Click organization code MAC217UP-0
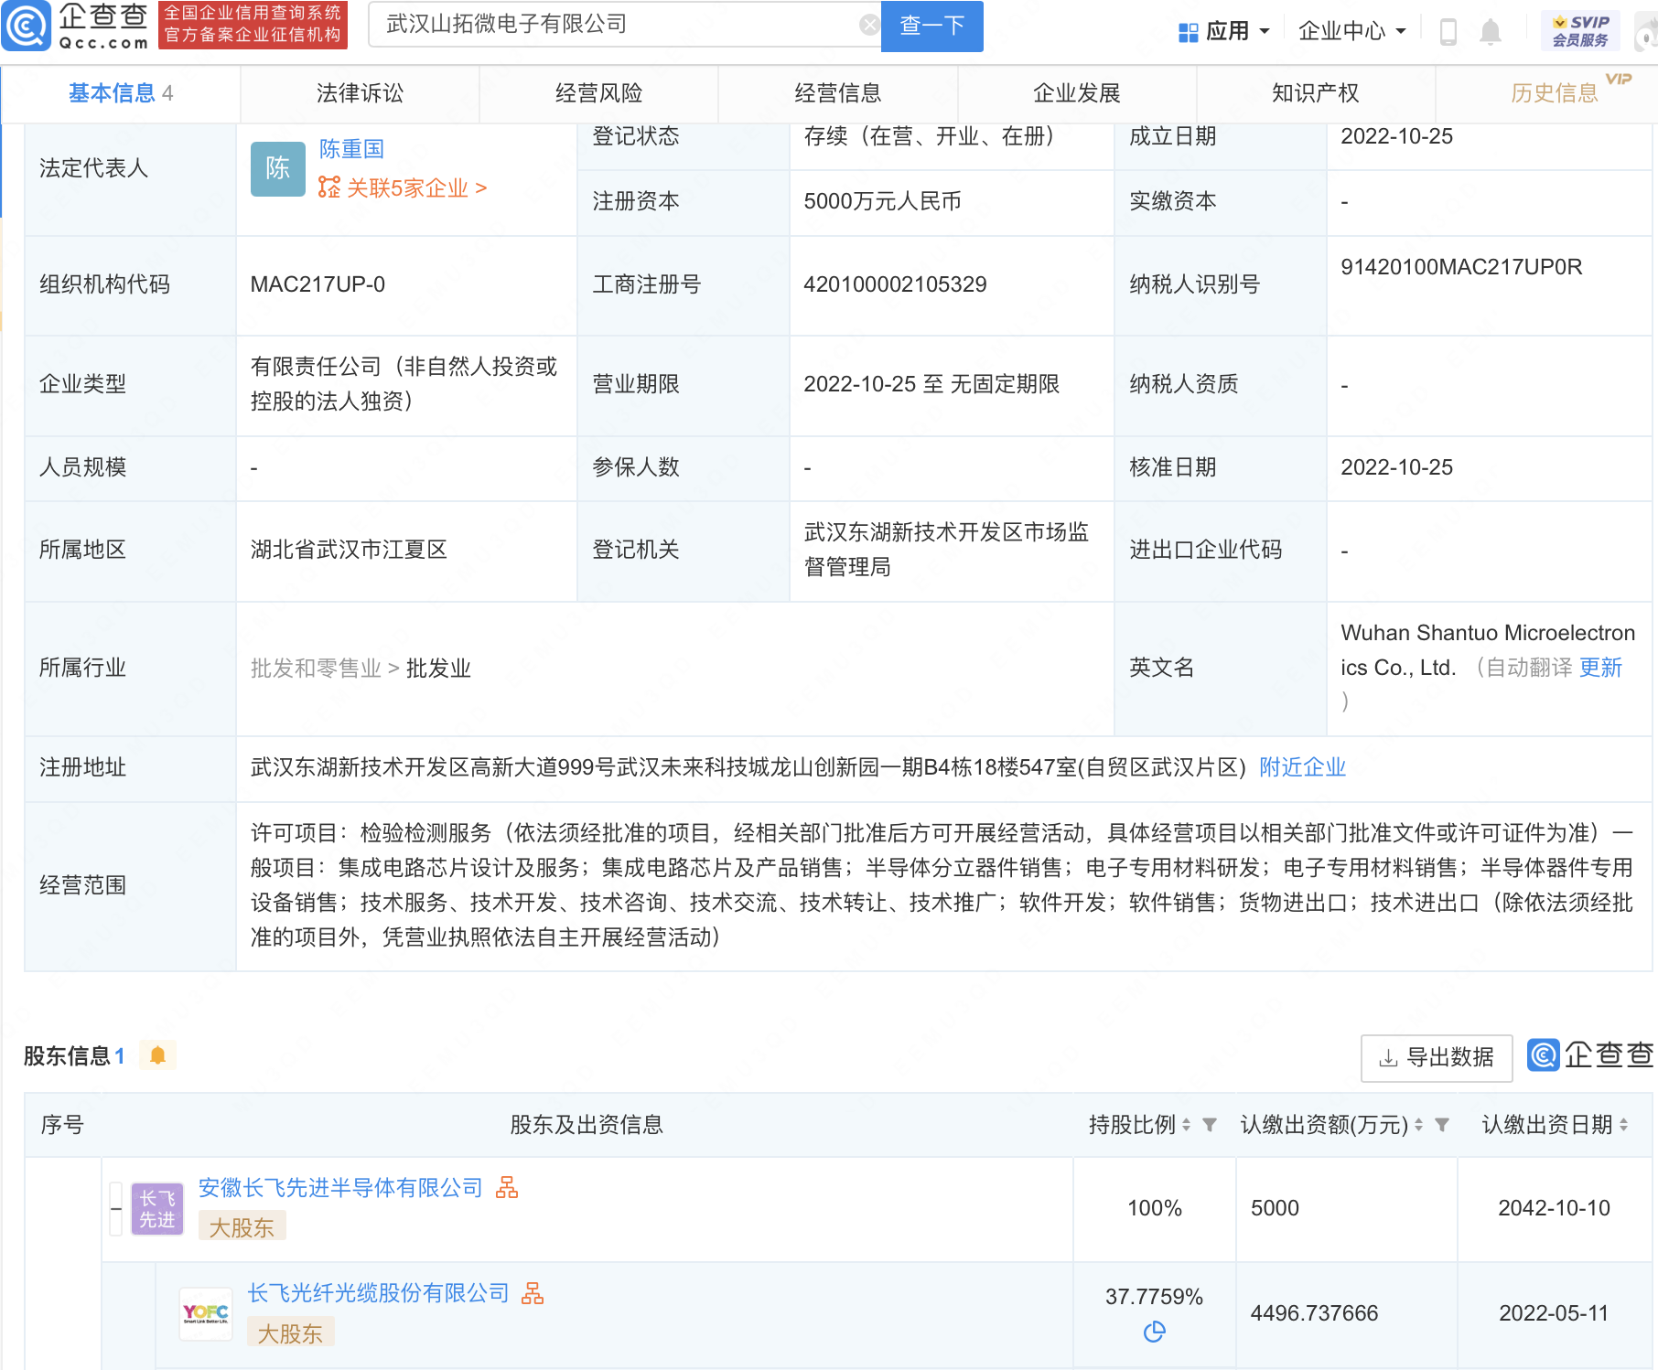 [318, 284]
